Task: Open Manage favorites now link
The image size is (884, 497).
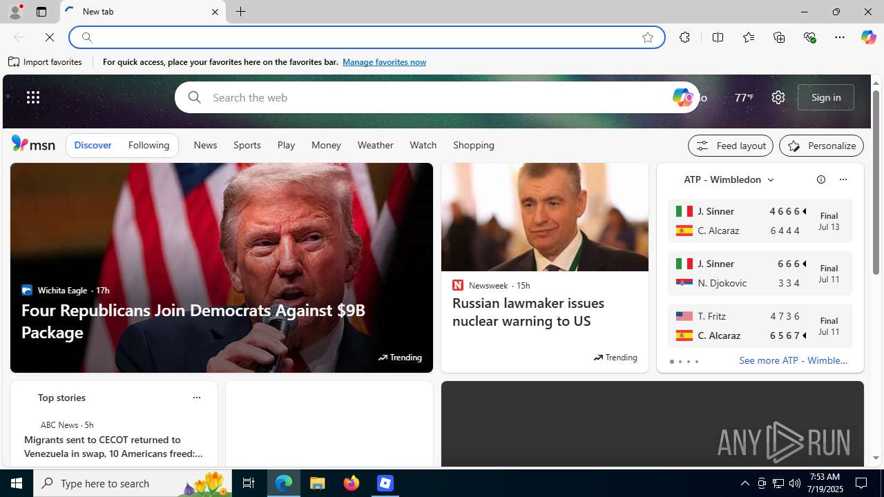Action: coord(384,62)
